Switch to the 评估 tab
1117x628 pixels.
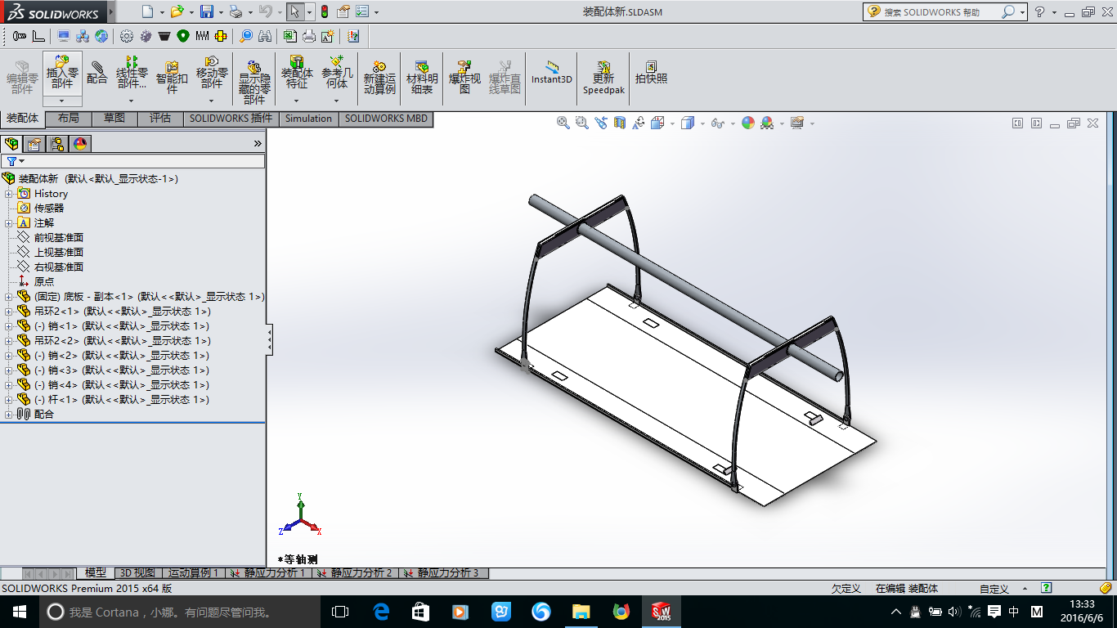point(160,119)
